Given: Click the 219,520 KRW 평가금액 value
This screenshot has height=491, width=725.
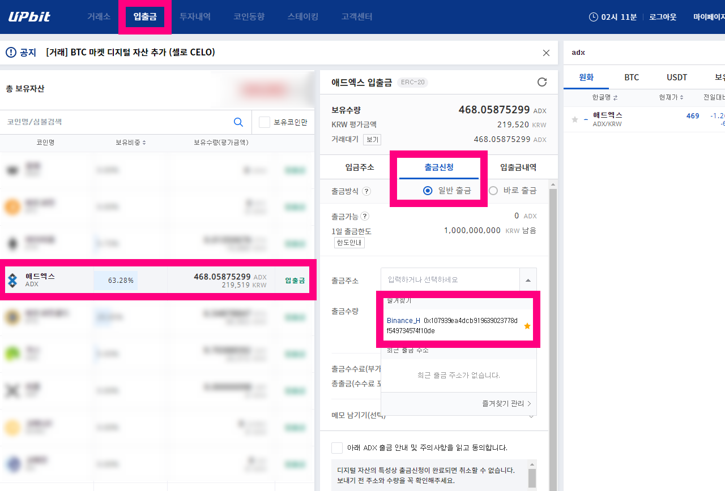Looking at the screenshot, I should pyautogui.click(x=522, y=124).
